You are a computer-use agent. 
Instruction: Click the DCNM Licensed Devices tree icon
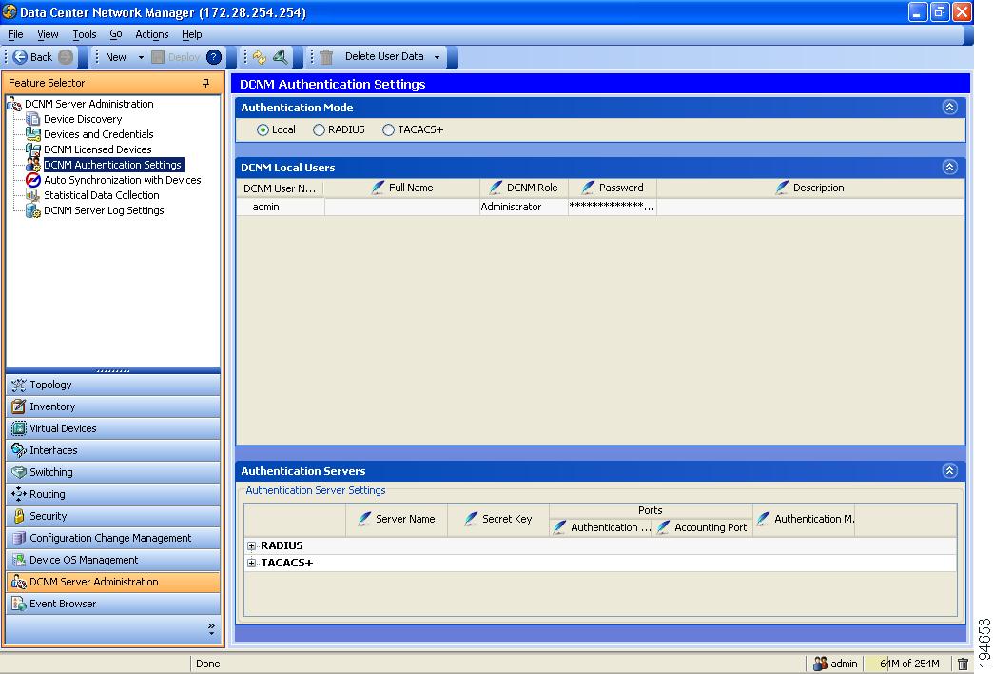[x=33, y=149]
